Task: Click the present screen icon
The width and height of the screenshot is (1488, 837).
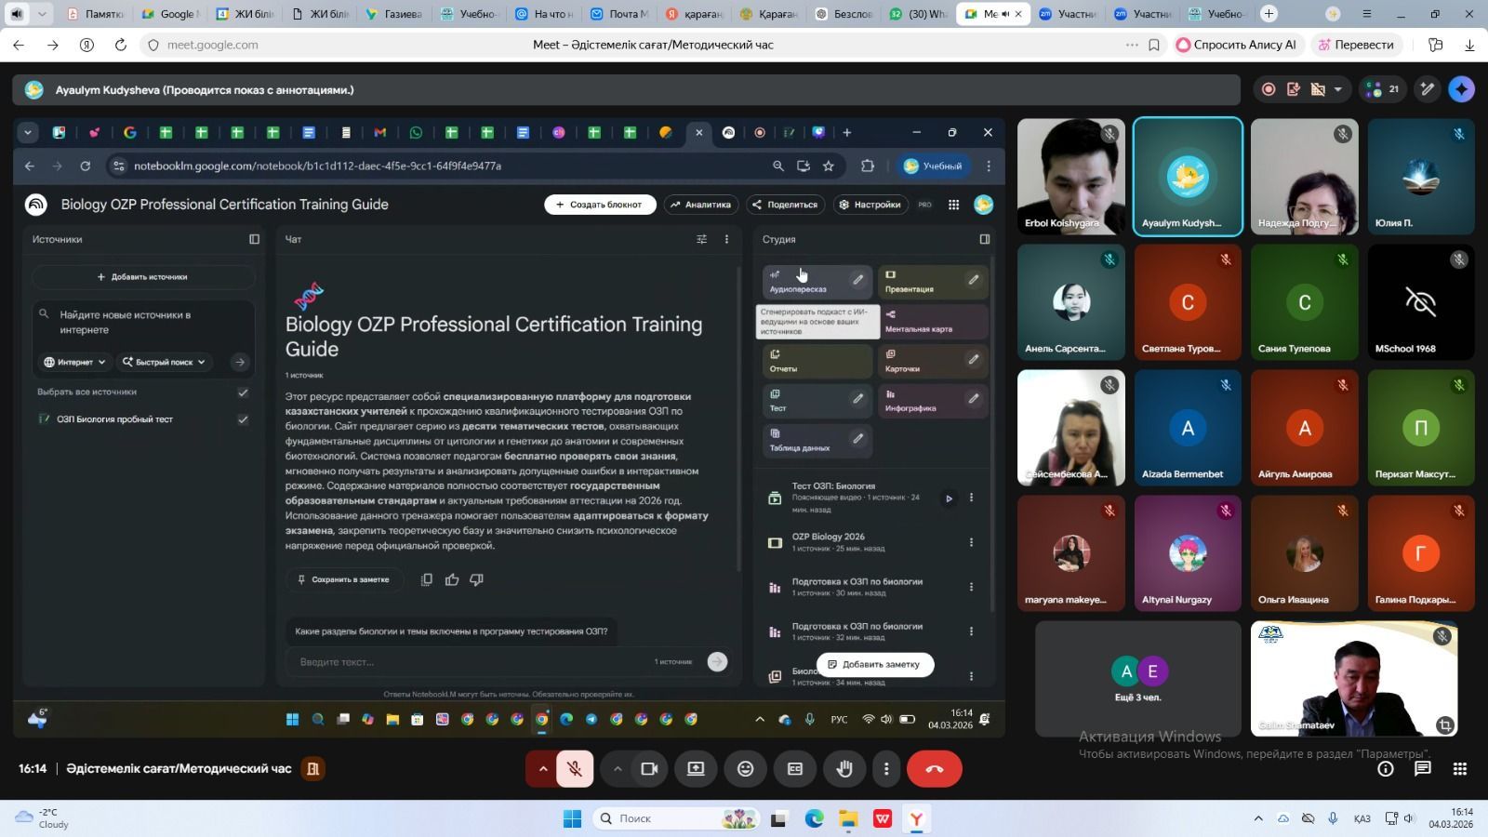Action: (x=696, y=769)
